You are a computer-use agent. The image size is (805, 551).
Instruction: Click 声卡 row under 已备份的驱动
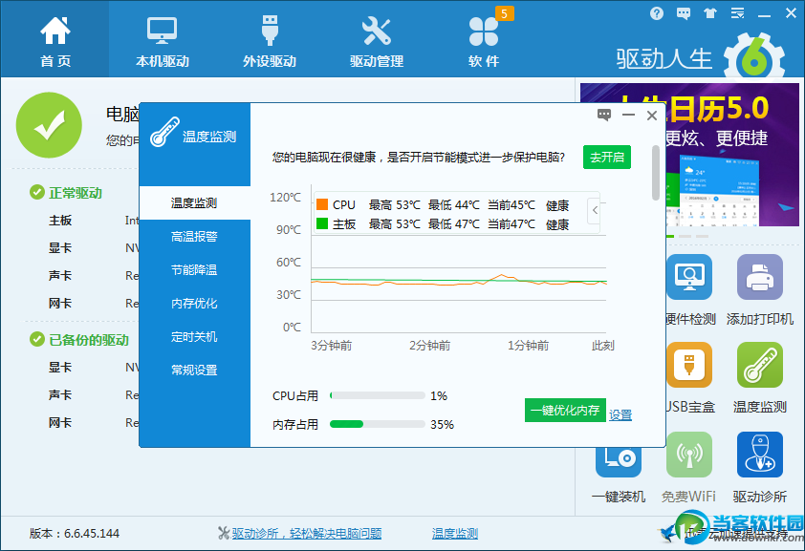pyautogui.click(x=94, y=395)
